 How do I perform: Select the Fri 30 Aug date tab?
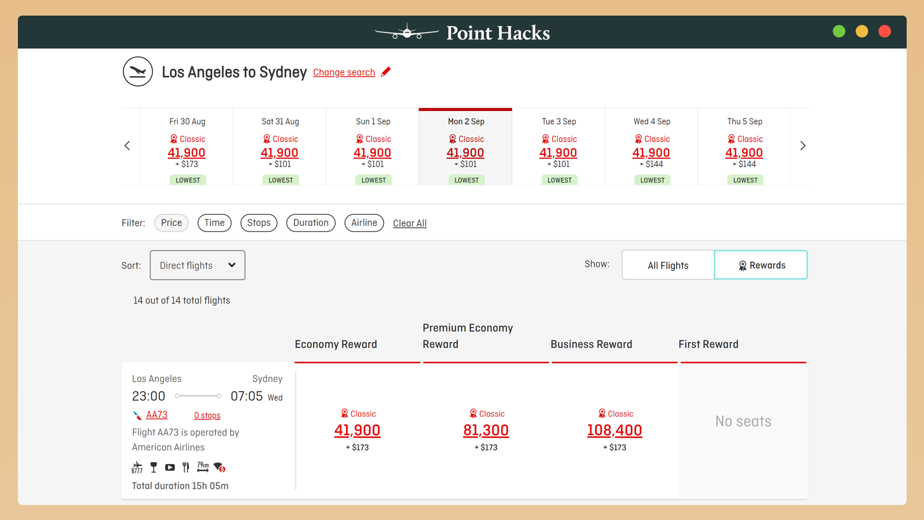(187, 147)
